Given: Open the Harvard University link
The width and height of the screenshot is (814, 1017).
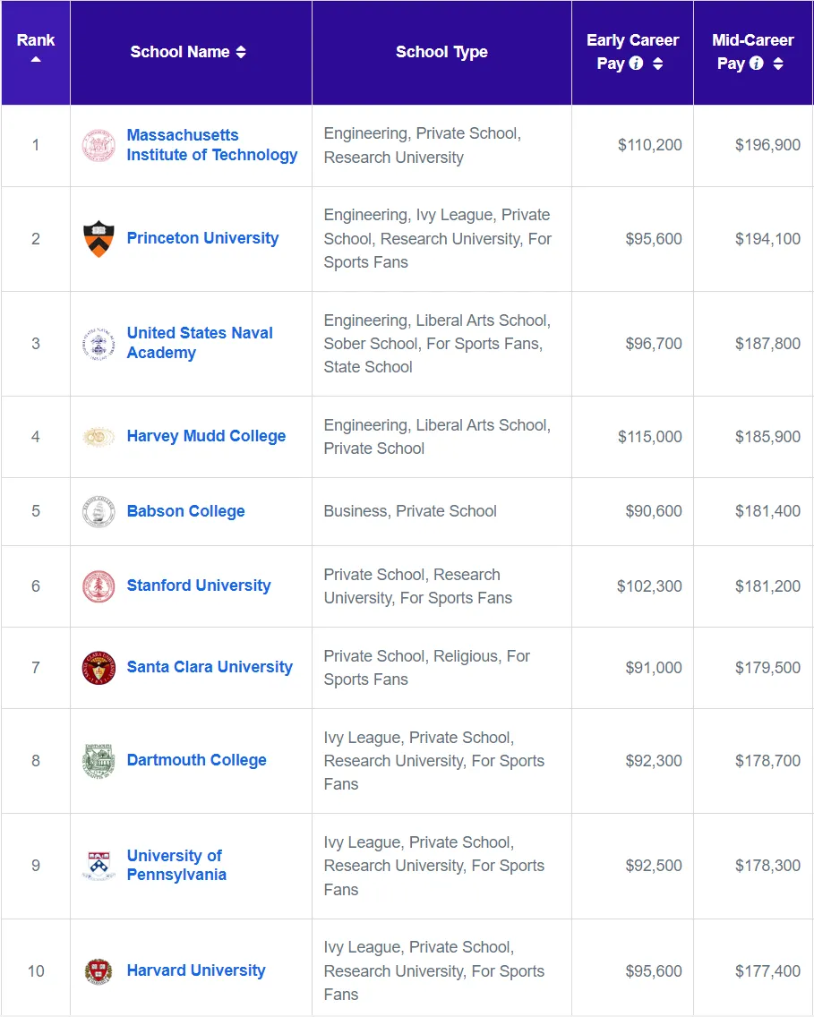Looking at the screenshot, I should pos(196,970).
